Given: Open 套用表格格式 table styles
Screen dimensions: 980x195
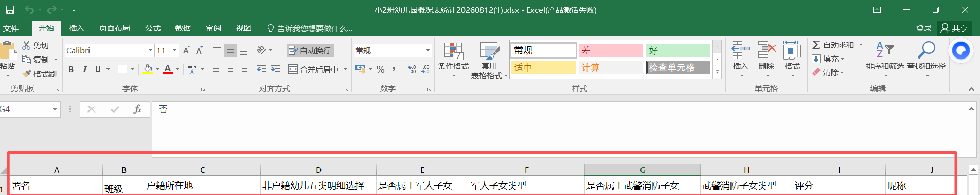Looking at the screenshot, I should [x=489, y=60].
